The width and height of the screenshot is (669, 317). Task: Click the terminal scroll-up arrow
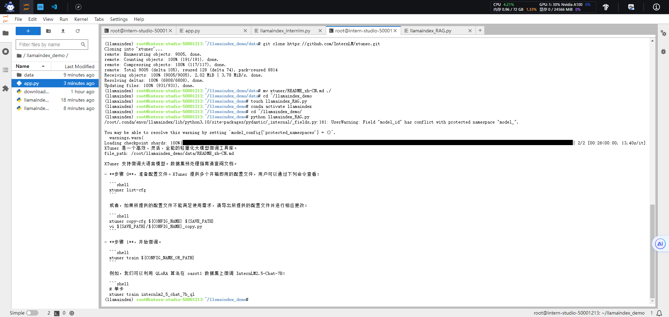coord(652,41)
